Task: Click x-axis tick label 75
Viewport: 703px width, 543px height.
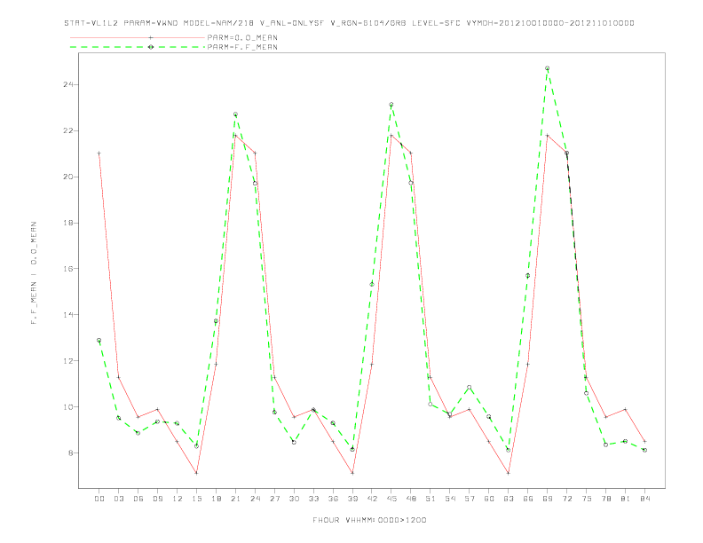Action: pyautogui.click(x=587, y=499)
